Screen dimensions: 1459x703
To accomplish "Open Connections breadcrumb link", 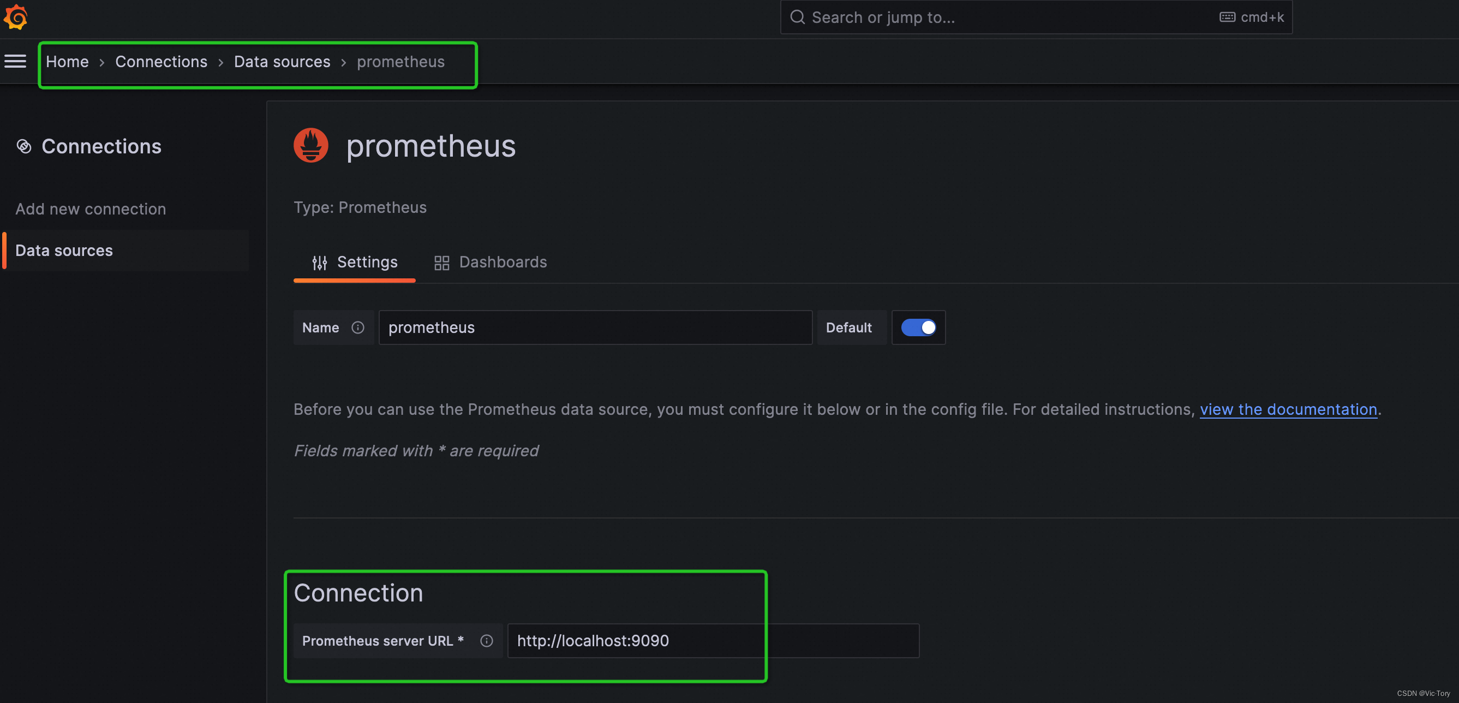I will coord(162,62).
